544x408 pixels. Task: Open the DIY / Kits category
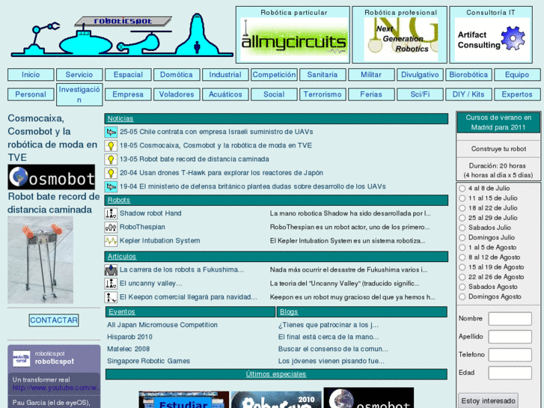click(468, 94)
